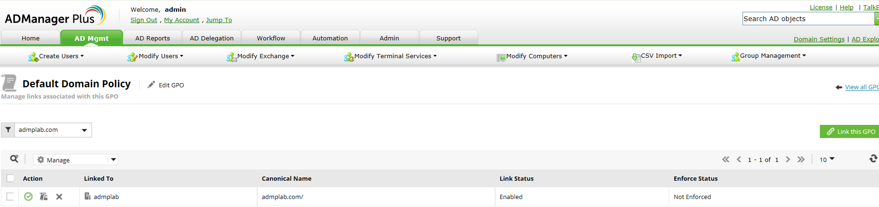Click the Create Users icon
This screenshot has height=207, width=879.
point(33,57)
